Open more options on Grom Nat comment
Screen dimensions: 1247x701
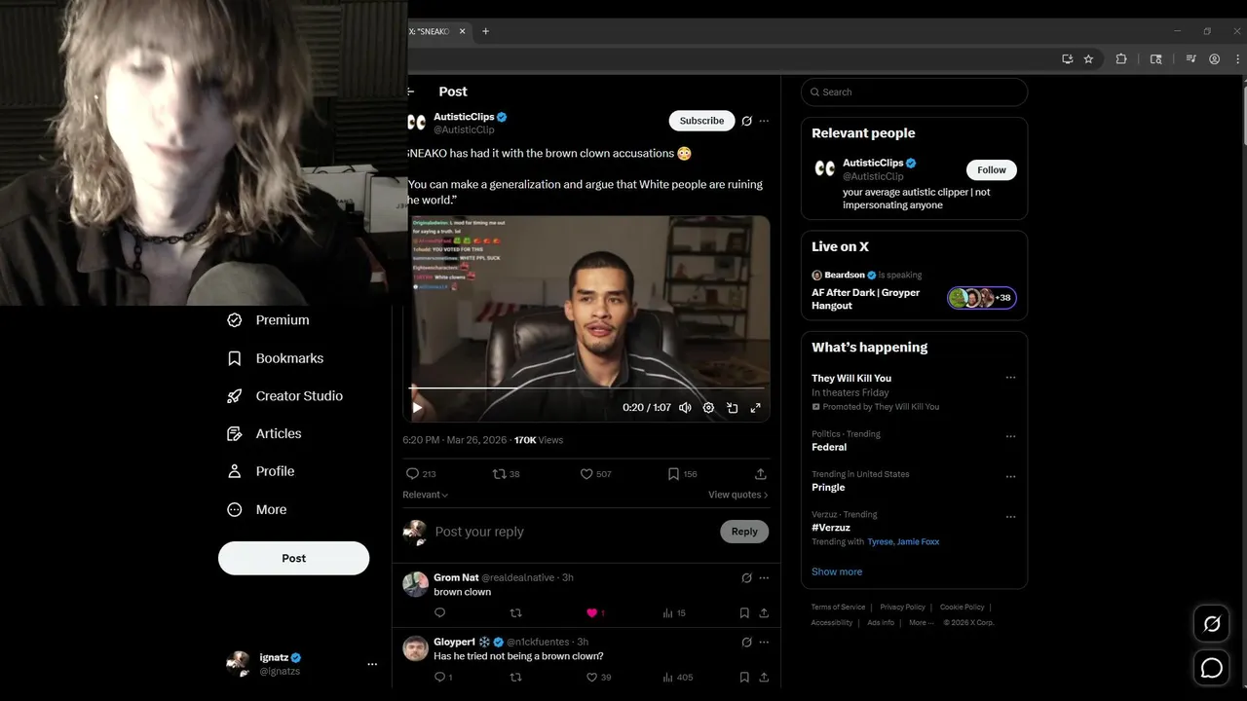764,578
